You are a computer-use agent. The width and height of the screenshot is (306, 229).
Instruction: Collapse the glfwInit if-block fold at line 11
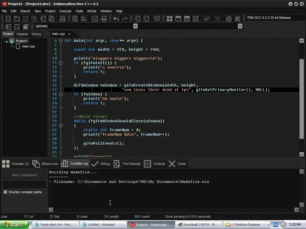click(61, 63)
